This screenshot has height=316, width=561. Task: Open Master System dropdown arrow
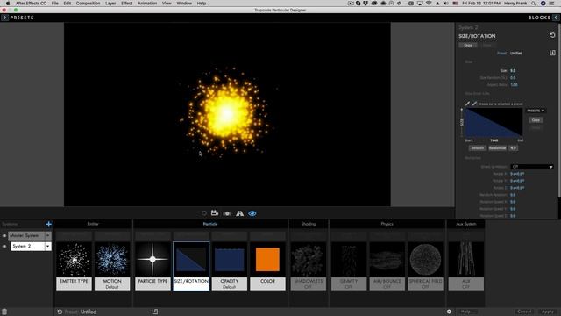pyautogui.click(x=47, y=236)
